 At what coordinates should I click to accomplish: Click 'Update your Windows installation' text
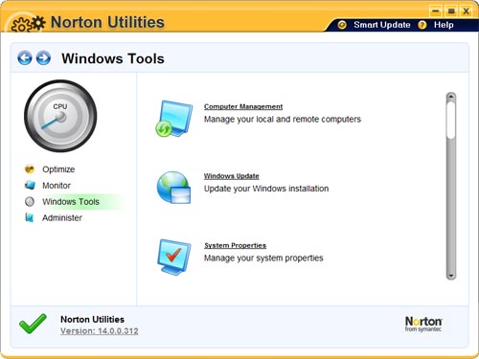coord(266,189)
